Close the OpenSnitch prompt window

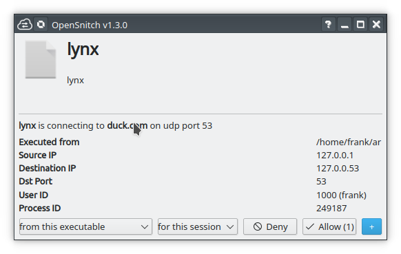376,25
